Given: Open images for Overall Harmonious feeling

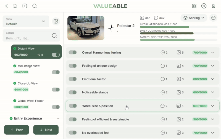Looking at the screenshot, I should (179, 52).
